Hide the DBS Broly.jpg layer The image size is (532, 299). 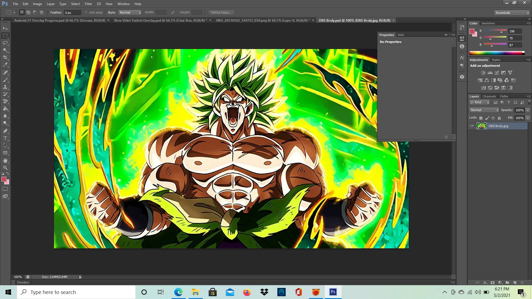472,126
